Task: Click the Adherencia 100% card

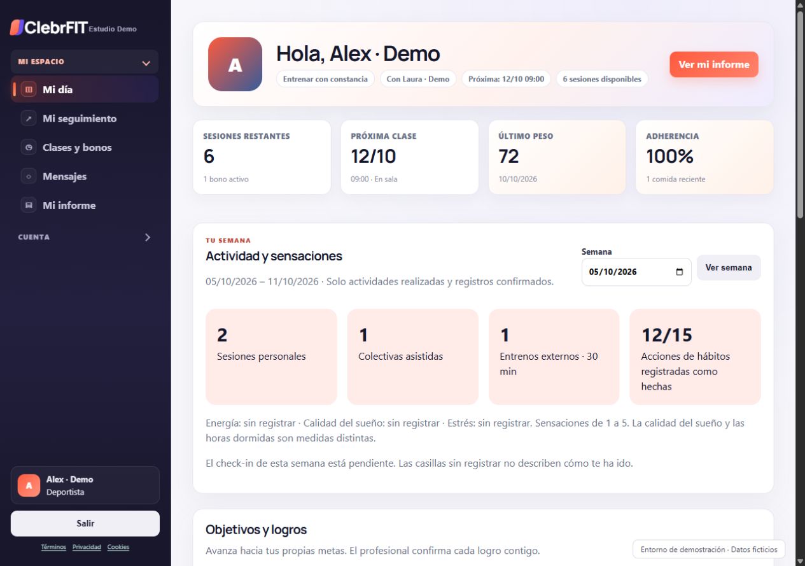Action: click(704, 157)
